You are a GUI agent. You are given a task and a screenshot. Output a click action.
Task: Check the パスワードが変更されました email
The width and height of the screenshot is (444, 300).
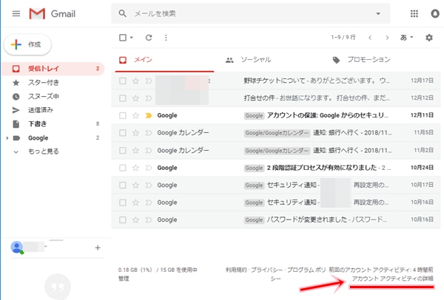123,219
